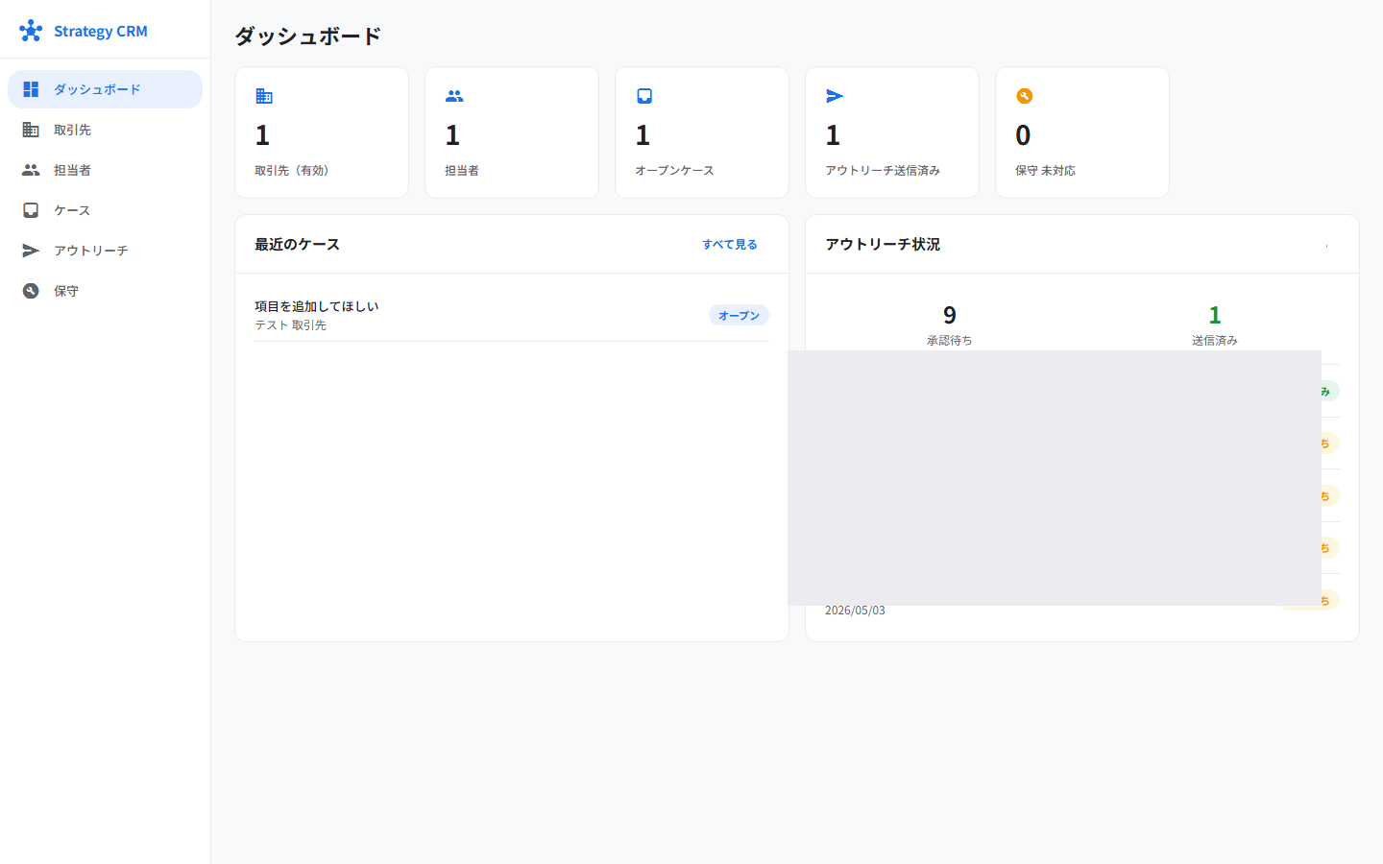Click the ダッシュボード page title
This screenshot has height=864, width=1383.
[307, 36]
